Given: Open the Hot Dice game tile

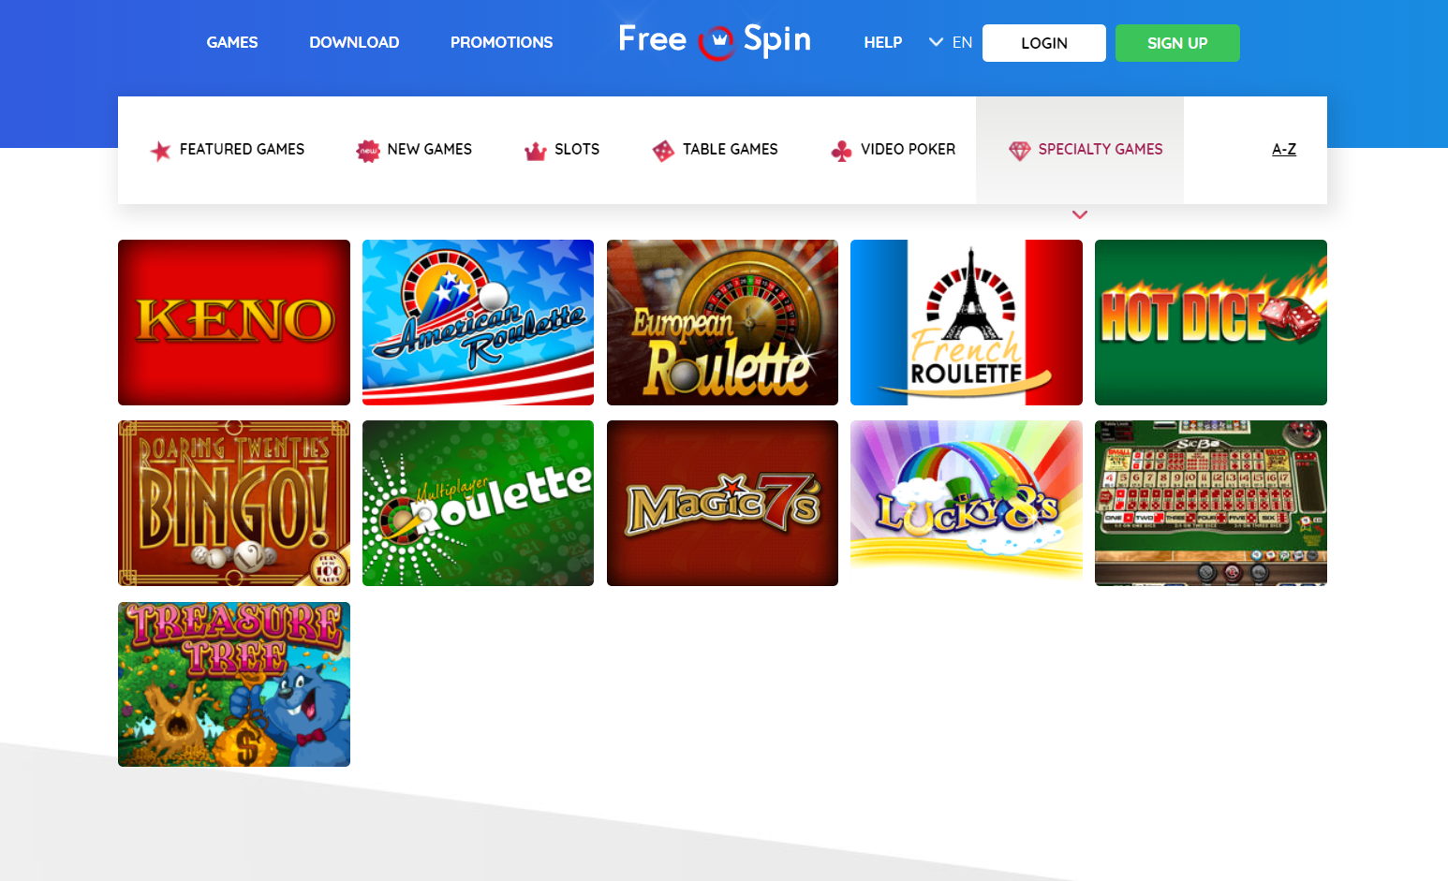Looking at the screenshot, I should [x=1211, y=322].
